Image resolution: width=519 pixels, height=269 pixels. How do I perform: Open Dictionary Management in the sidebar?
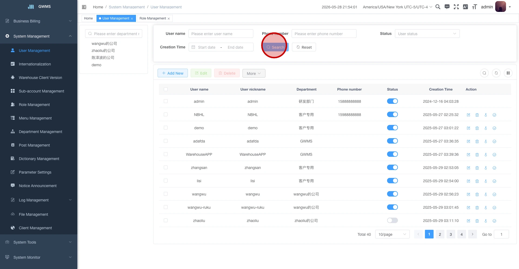[x=39, y=159]
